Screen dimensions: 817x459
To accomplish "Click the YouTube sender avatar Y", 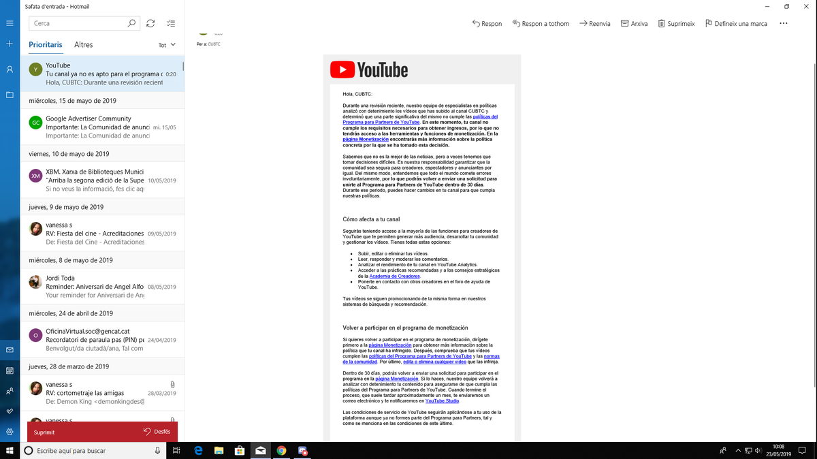I will coord(35,69).
